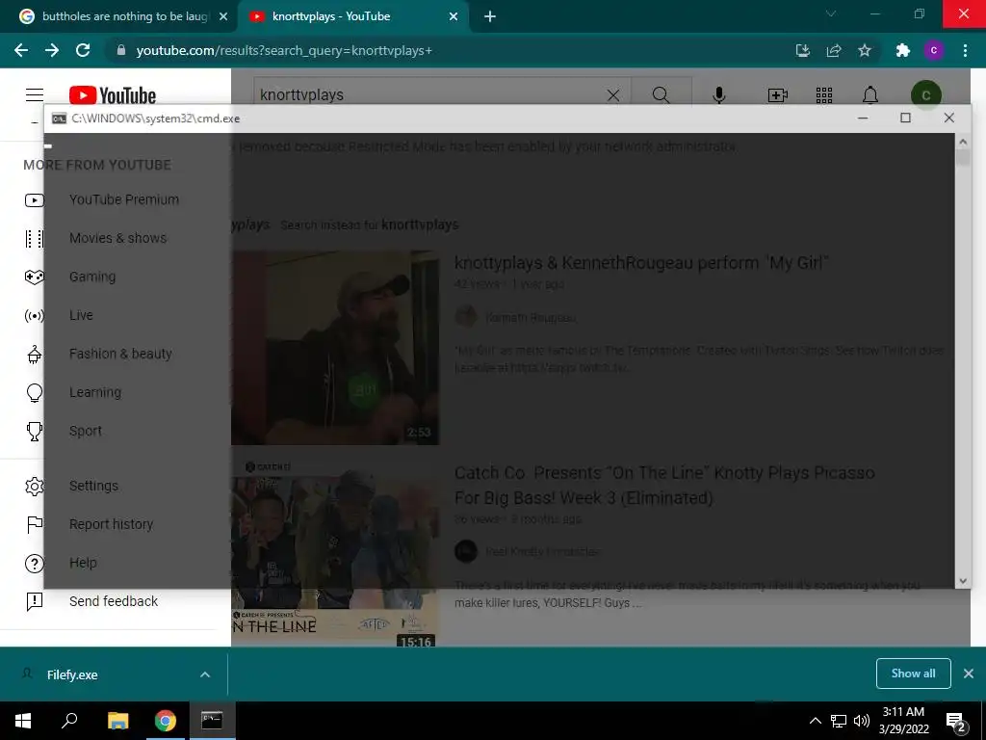Close the Google search tab
The height and width of the screenshot is (740, 986).
[x=223, y=16]
